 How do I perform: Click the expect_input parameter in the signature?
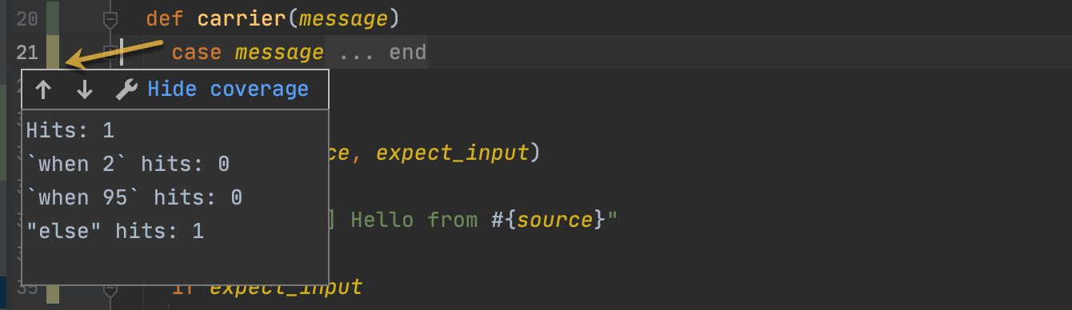(452, 153)
